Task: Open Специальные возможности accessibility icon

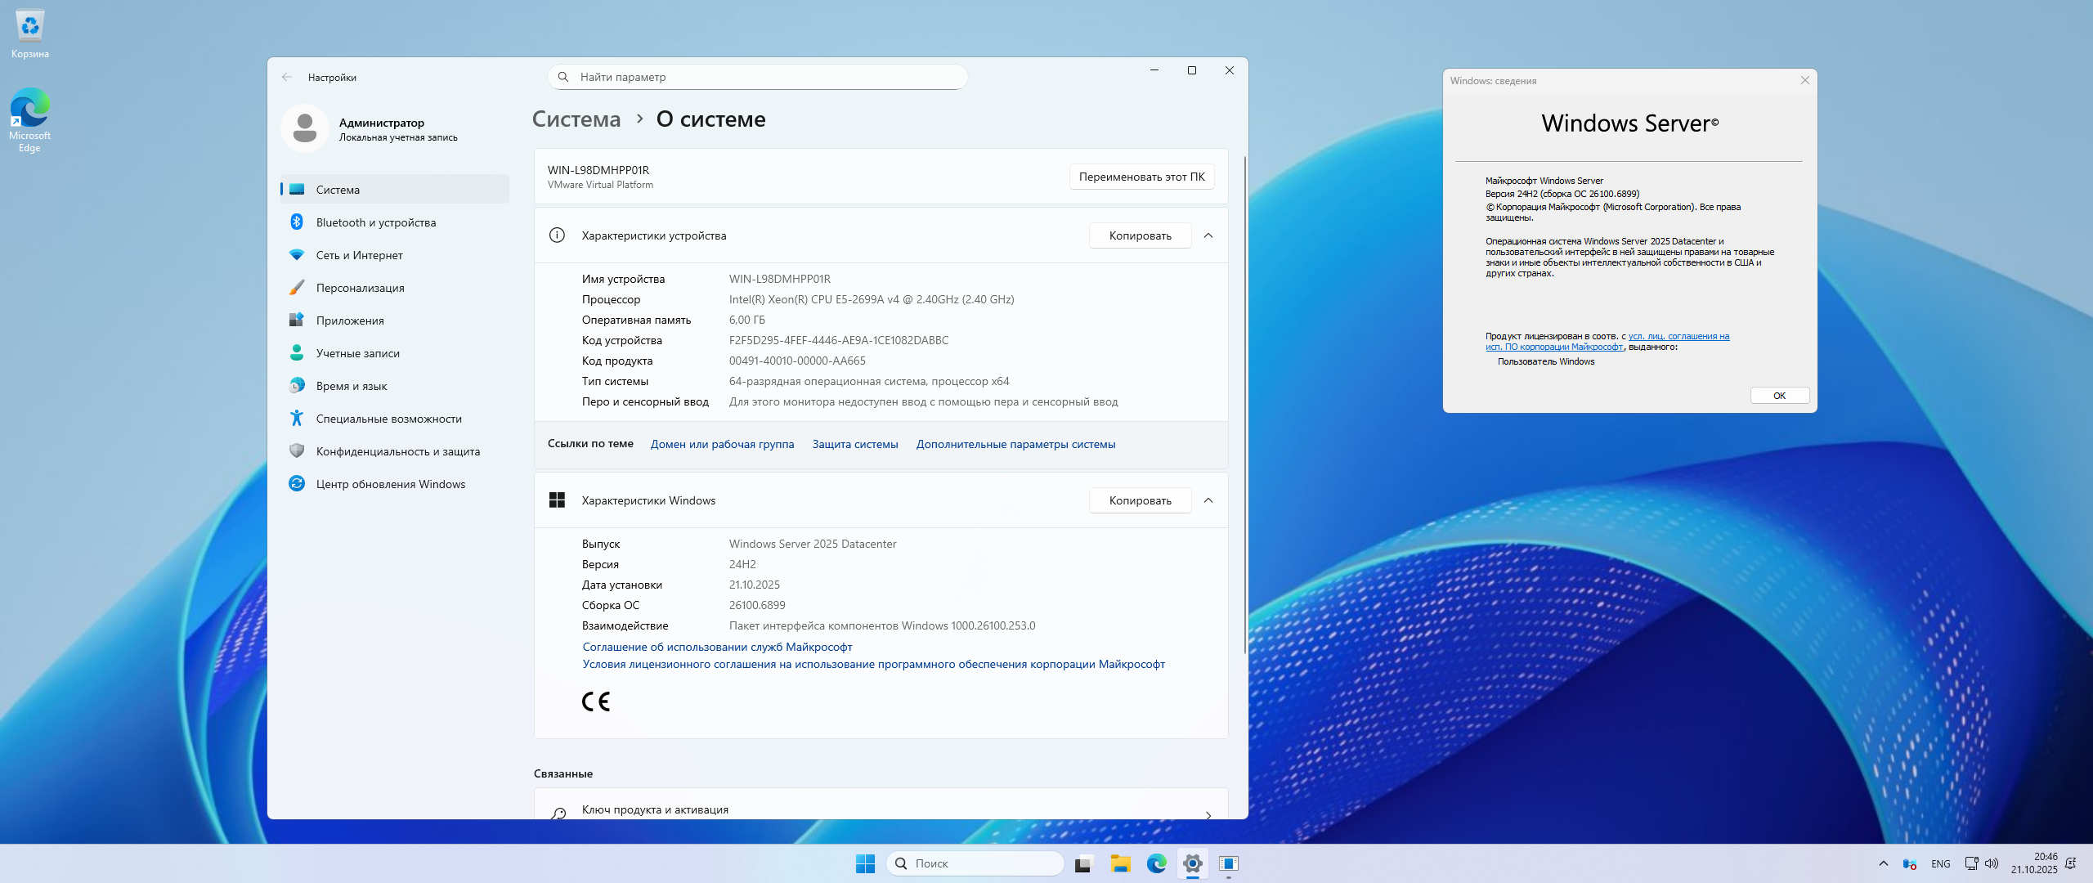Action: tap(297, 419)
